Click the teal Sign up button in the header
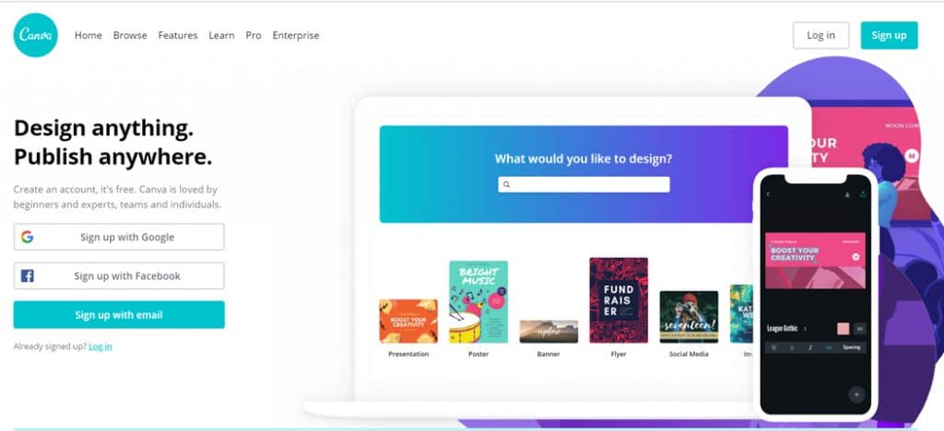The image size is (944, 431). 890,36
